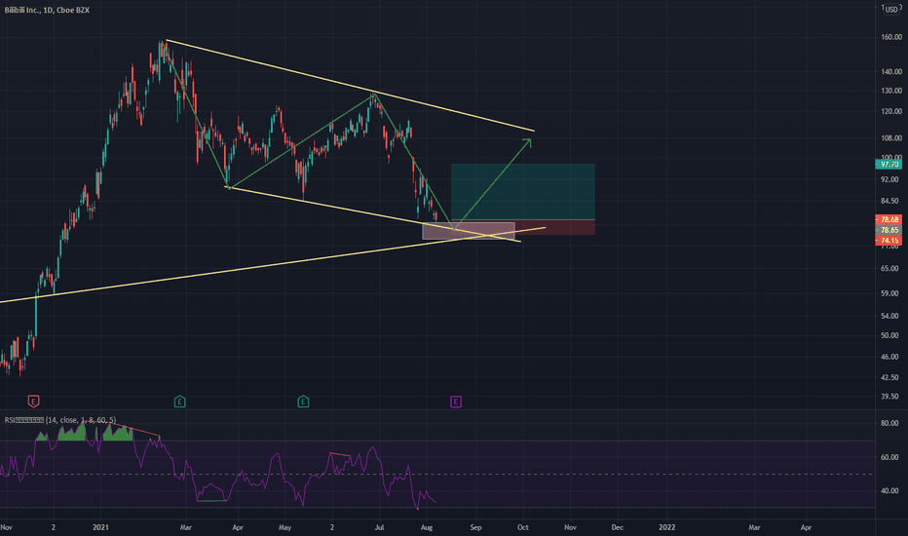This screenshot has height=536, width=908.
Task: Click the red earnings marker near December
Action: point(33,401)
